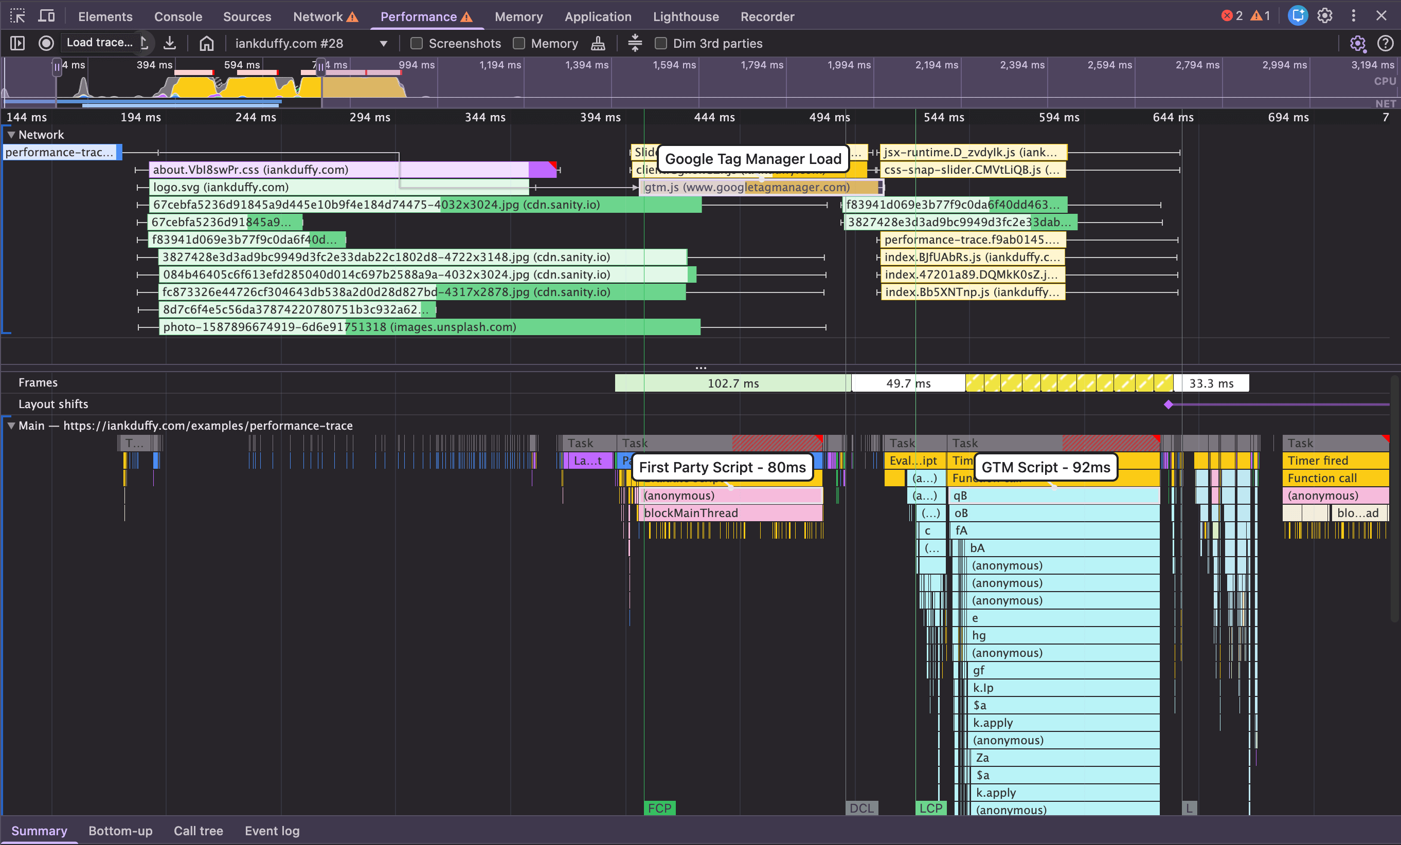Click the record performance circle icon
Viewport: 1401px width, 845px height.
[46, 43]
